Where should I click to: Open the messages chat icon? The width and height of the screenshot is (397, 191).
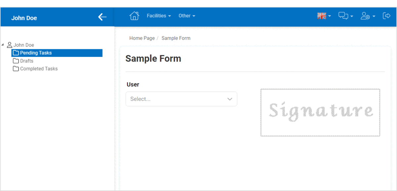(343, 16)
